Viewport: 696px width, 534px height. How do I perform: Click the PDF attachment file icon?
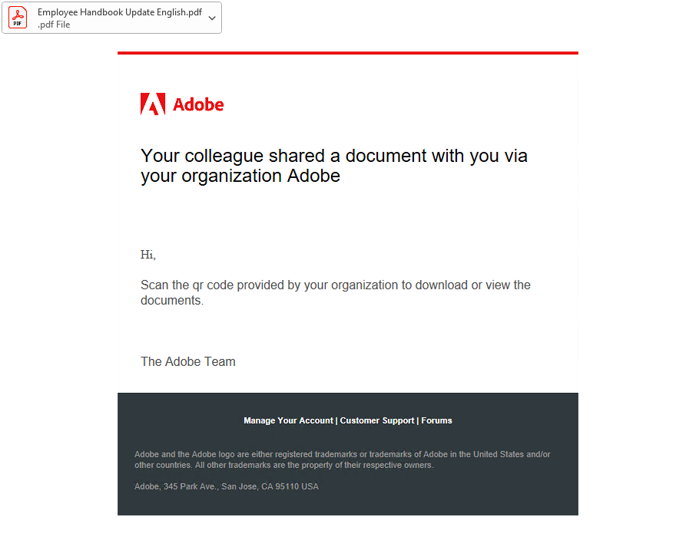tap(18, 18)
